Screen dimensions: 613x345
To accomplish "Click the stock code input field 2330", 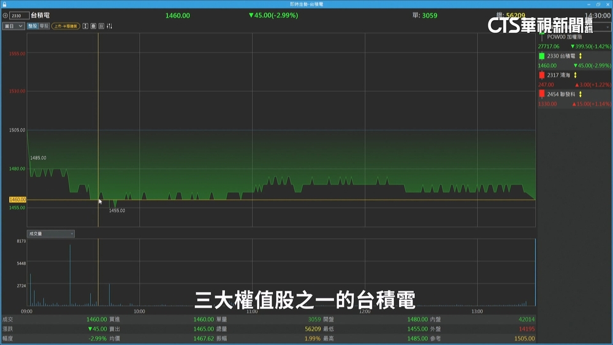I will click(x=19, y=15).
